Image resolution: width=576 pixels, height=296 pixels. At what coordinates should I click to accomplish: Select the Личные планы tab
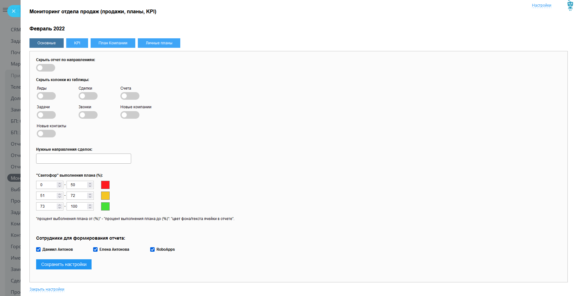point(159,43)
